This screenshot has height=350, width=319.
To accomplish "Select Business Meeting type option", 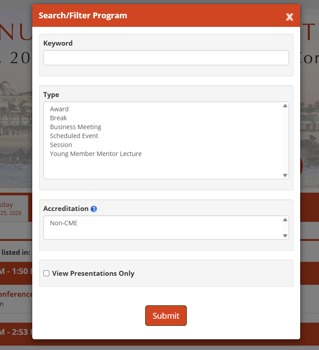I will [75, 127].
